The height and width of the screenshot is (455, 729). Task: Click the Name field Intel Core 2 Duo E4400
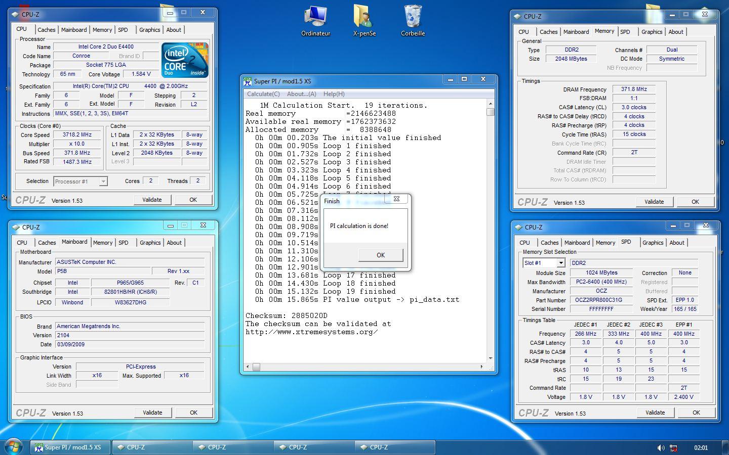tap(106, 47)
